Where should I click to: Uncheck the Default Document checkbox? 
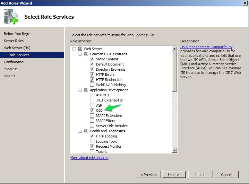92,64
